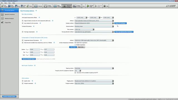Open the Output Console step
This screenshot has height=100, width=178.
[x=77, y=6]
